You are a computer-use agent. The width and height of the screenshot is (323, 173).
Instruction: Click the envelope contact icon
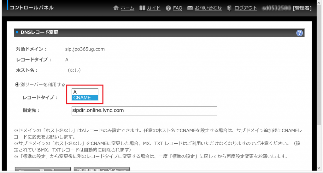(190, 8)
